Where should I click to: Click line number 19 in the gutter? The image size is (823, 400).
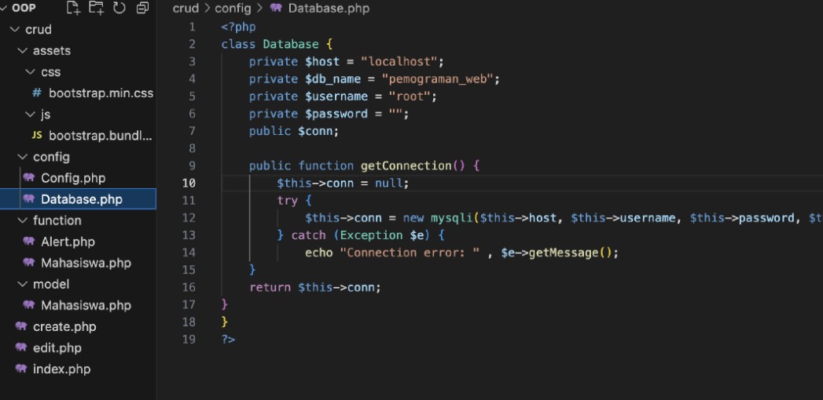[189, 340]
